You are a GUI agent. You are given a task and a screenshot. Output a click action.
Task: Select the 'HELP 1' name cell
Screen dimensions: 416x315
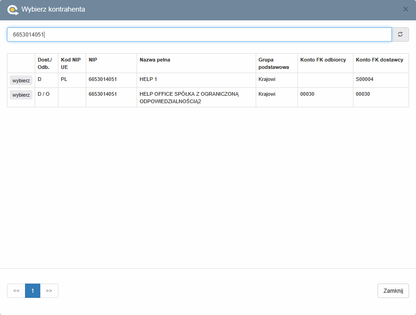(x=148, y=79)
